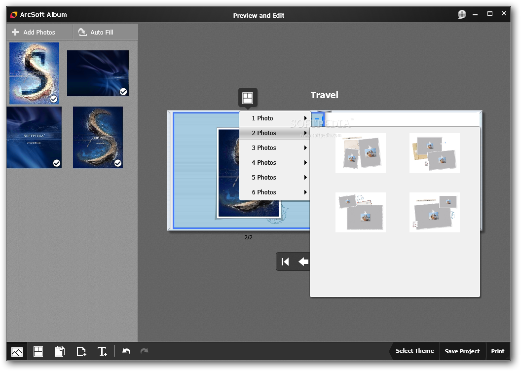Click the pages icon in bottom toolbar

(60, 351)
